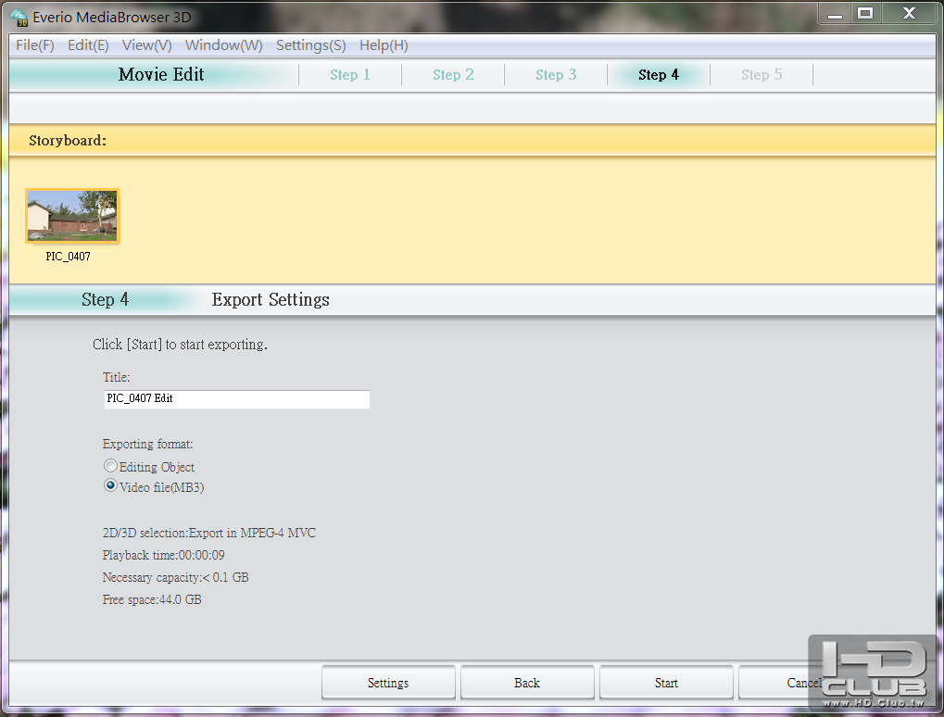Select Editing Object export format
The image size is (944, 717).
tap(110, 466)
